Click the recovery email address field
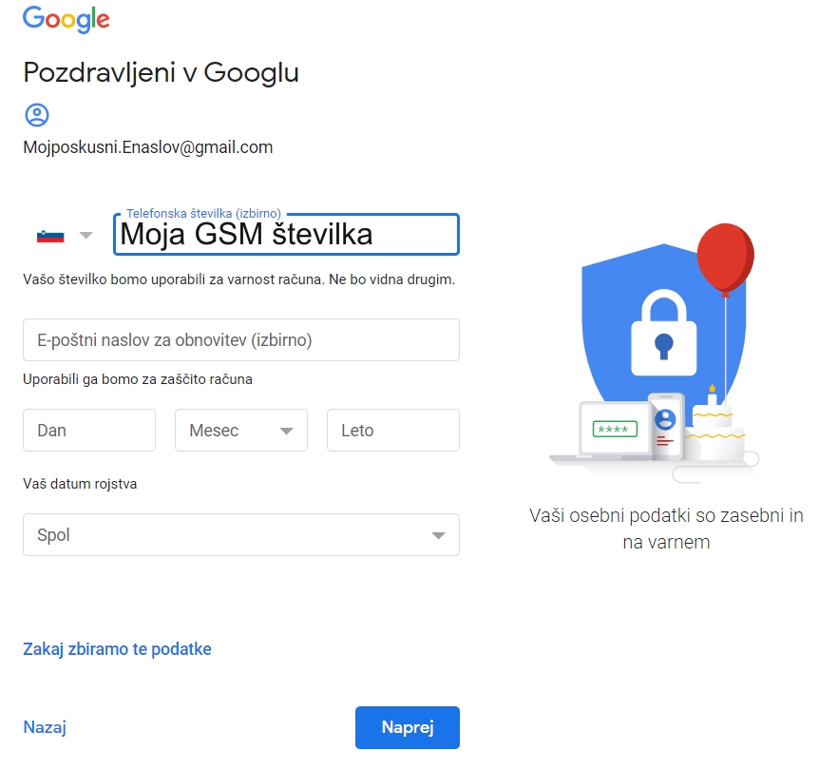Screen dimensions: 838x770 click(241, 339)
